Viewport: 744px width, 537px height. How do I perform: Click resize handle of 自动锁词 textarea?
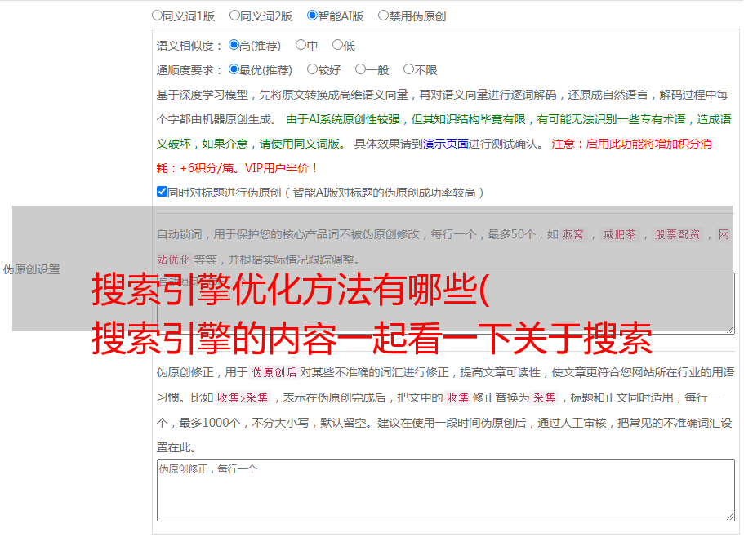click(730, 330)
